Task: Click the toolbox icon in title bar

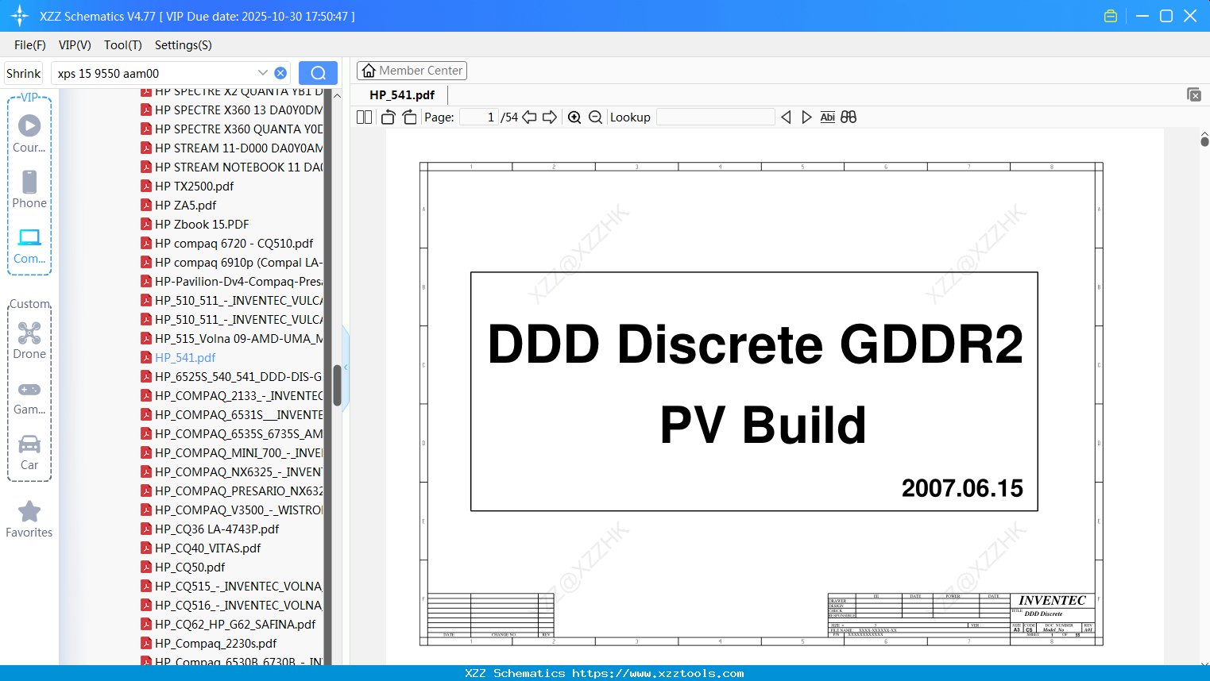Action: click(x=1111, y=16)
